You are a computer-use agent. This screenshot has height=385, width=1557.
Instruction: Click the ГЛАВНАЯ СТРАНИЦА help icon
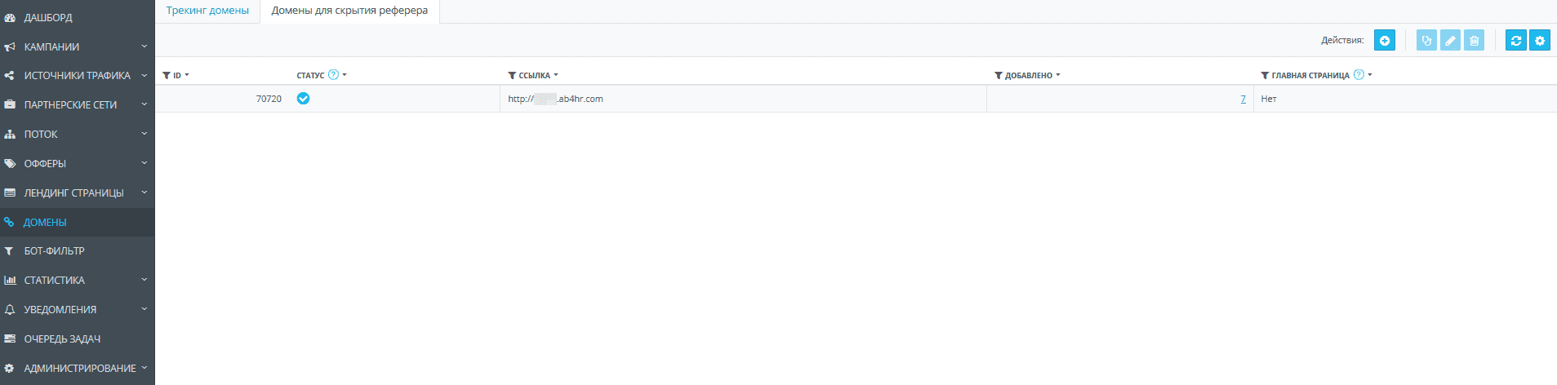[x=1359, y=74]
